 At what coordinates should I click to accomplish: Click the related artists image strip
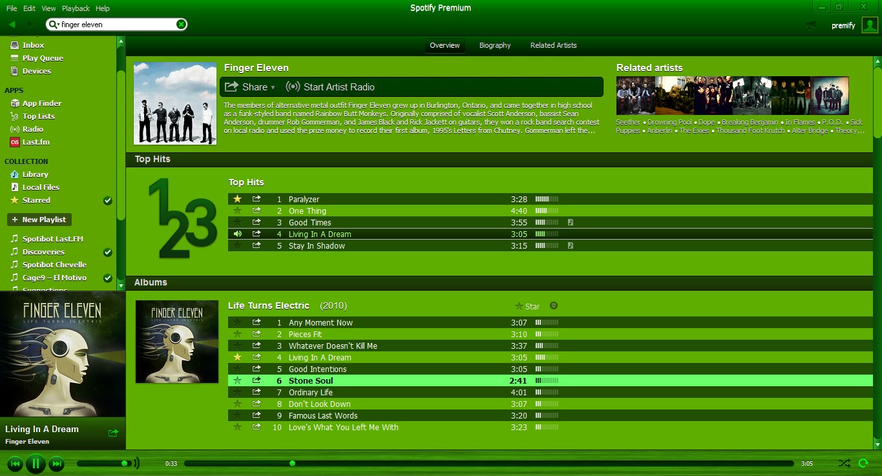(732, 96)
